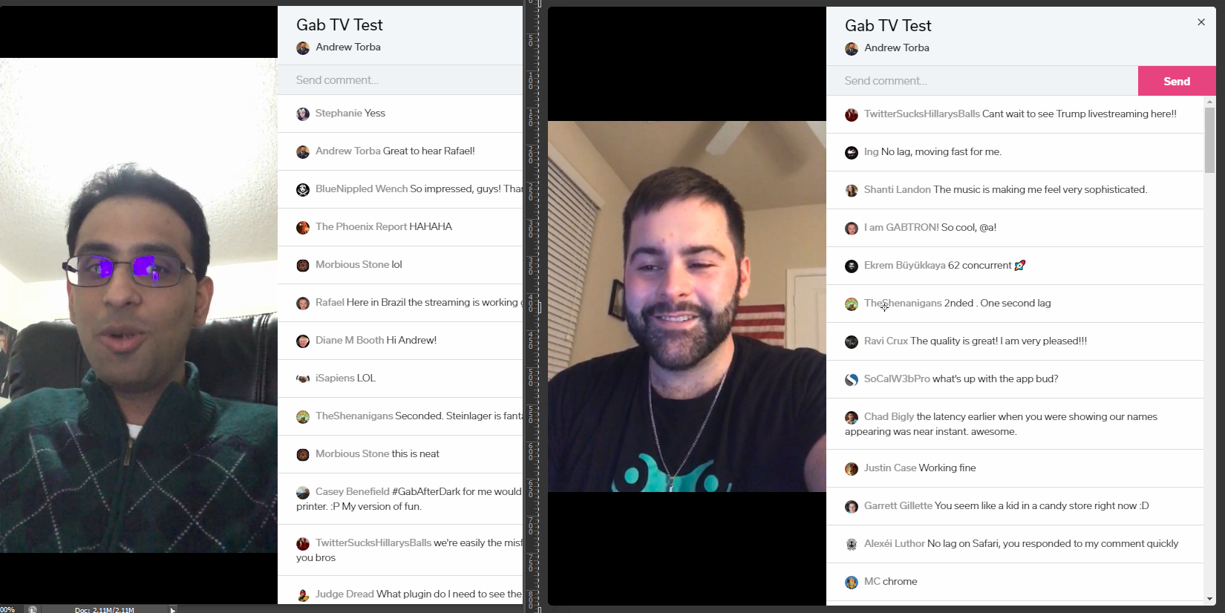
Task: Close the right Gab TV Test panel
Action: 1201,22
